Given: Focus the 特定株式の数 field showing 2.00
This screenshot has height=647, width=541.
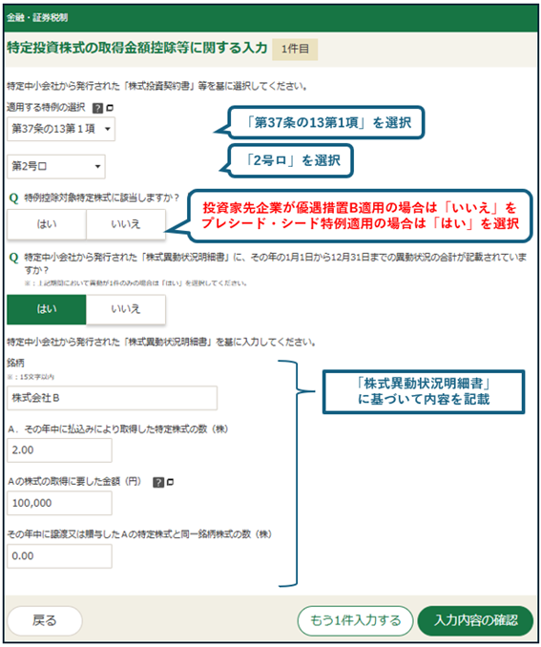Looking at the screenshot, I should point(59,450).
